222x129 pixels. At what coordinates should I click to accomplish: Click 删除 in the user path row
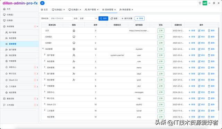pos(211,55)
